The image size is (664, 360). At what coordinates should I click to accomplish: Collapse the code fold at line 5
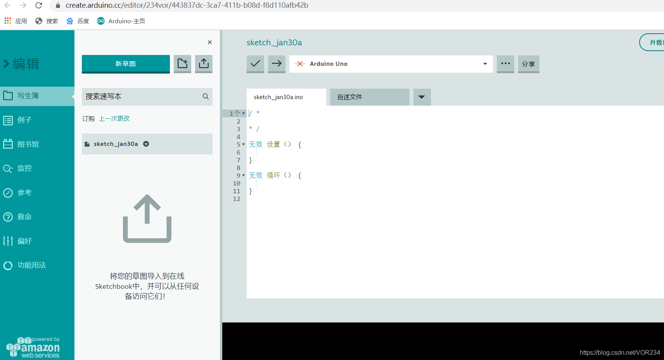click(x=244, y=144)
